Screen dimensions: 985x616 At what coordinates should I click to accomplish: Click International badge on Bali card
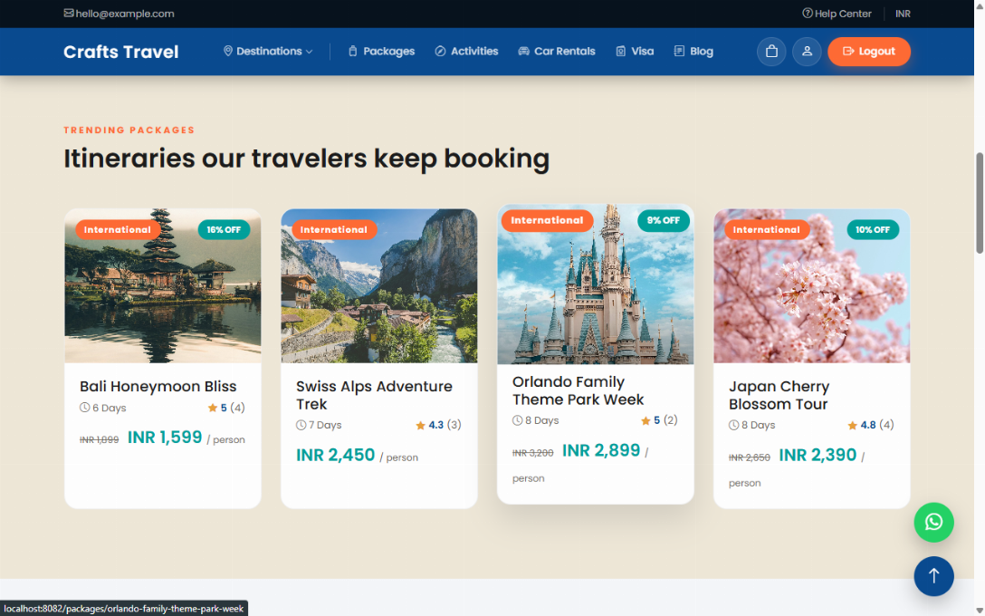pos(118,229)
